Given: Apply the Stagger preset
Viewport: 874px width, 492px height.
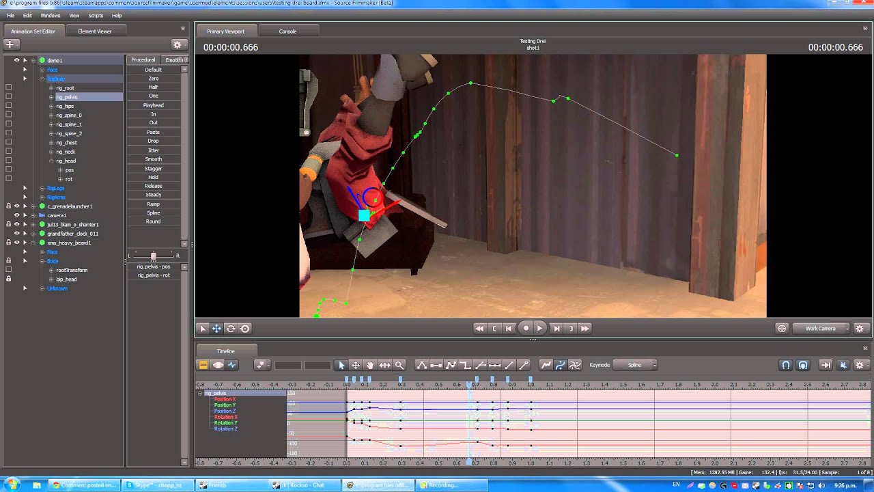Looking at the screenshot, I should [154, 168].
